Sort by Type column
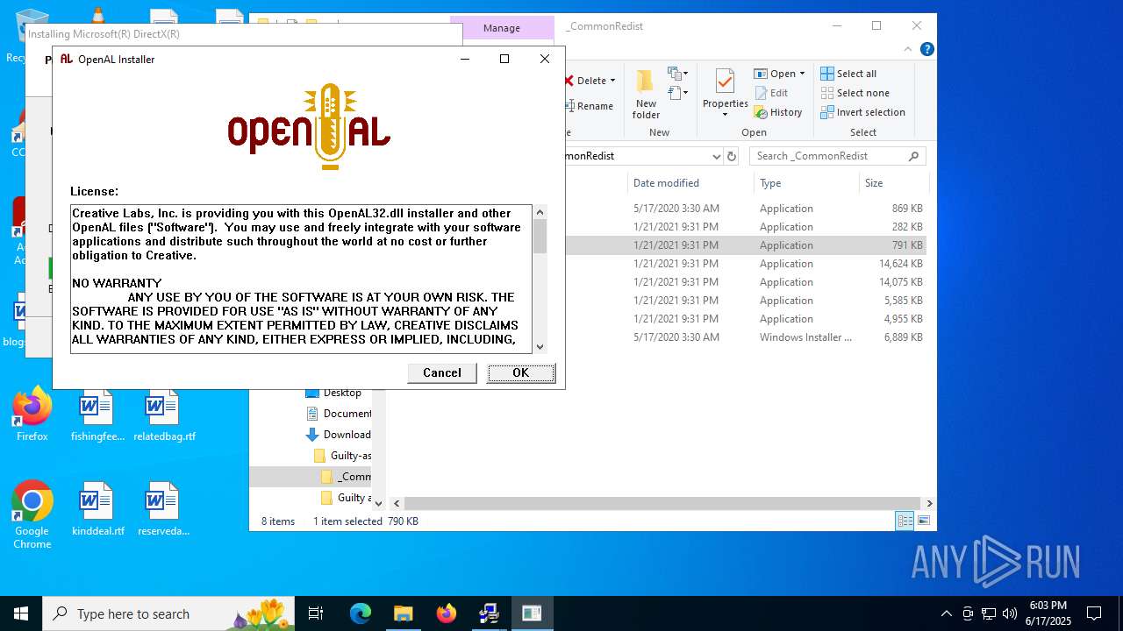 [770, 183]
